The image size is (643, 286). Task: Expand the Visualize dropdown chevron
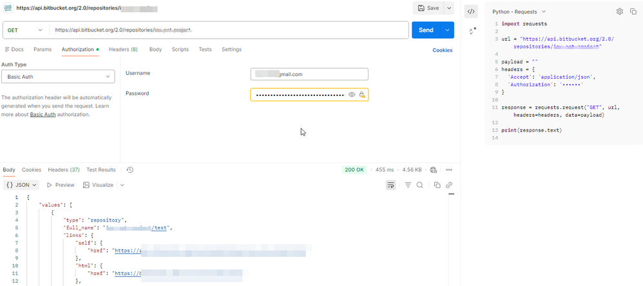pos(122,186)
